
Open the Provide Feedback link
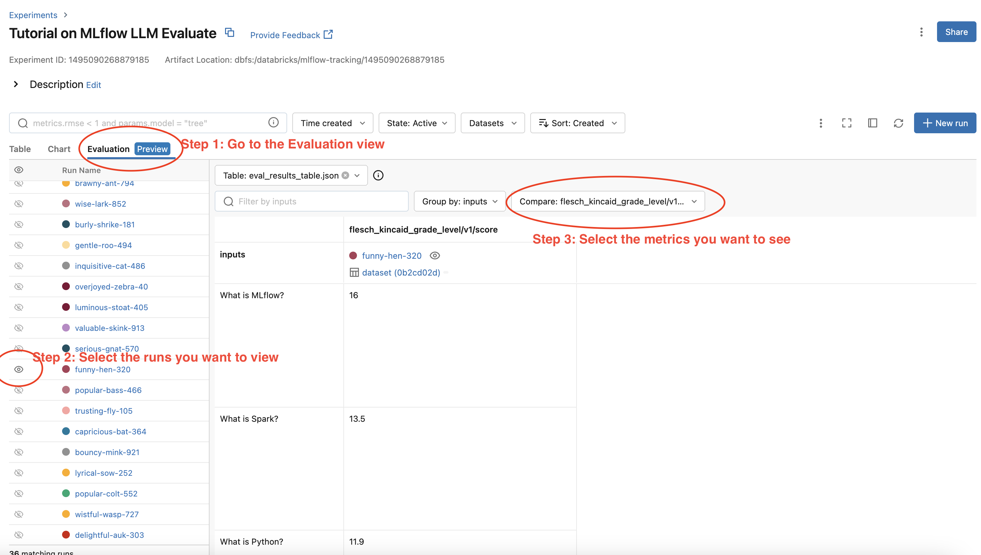coord(291,35)
